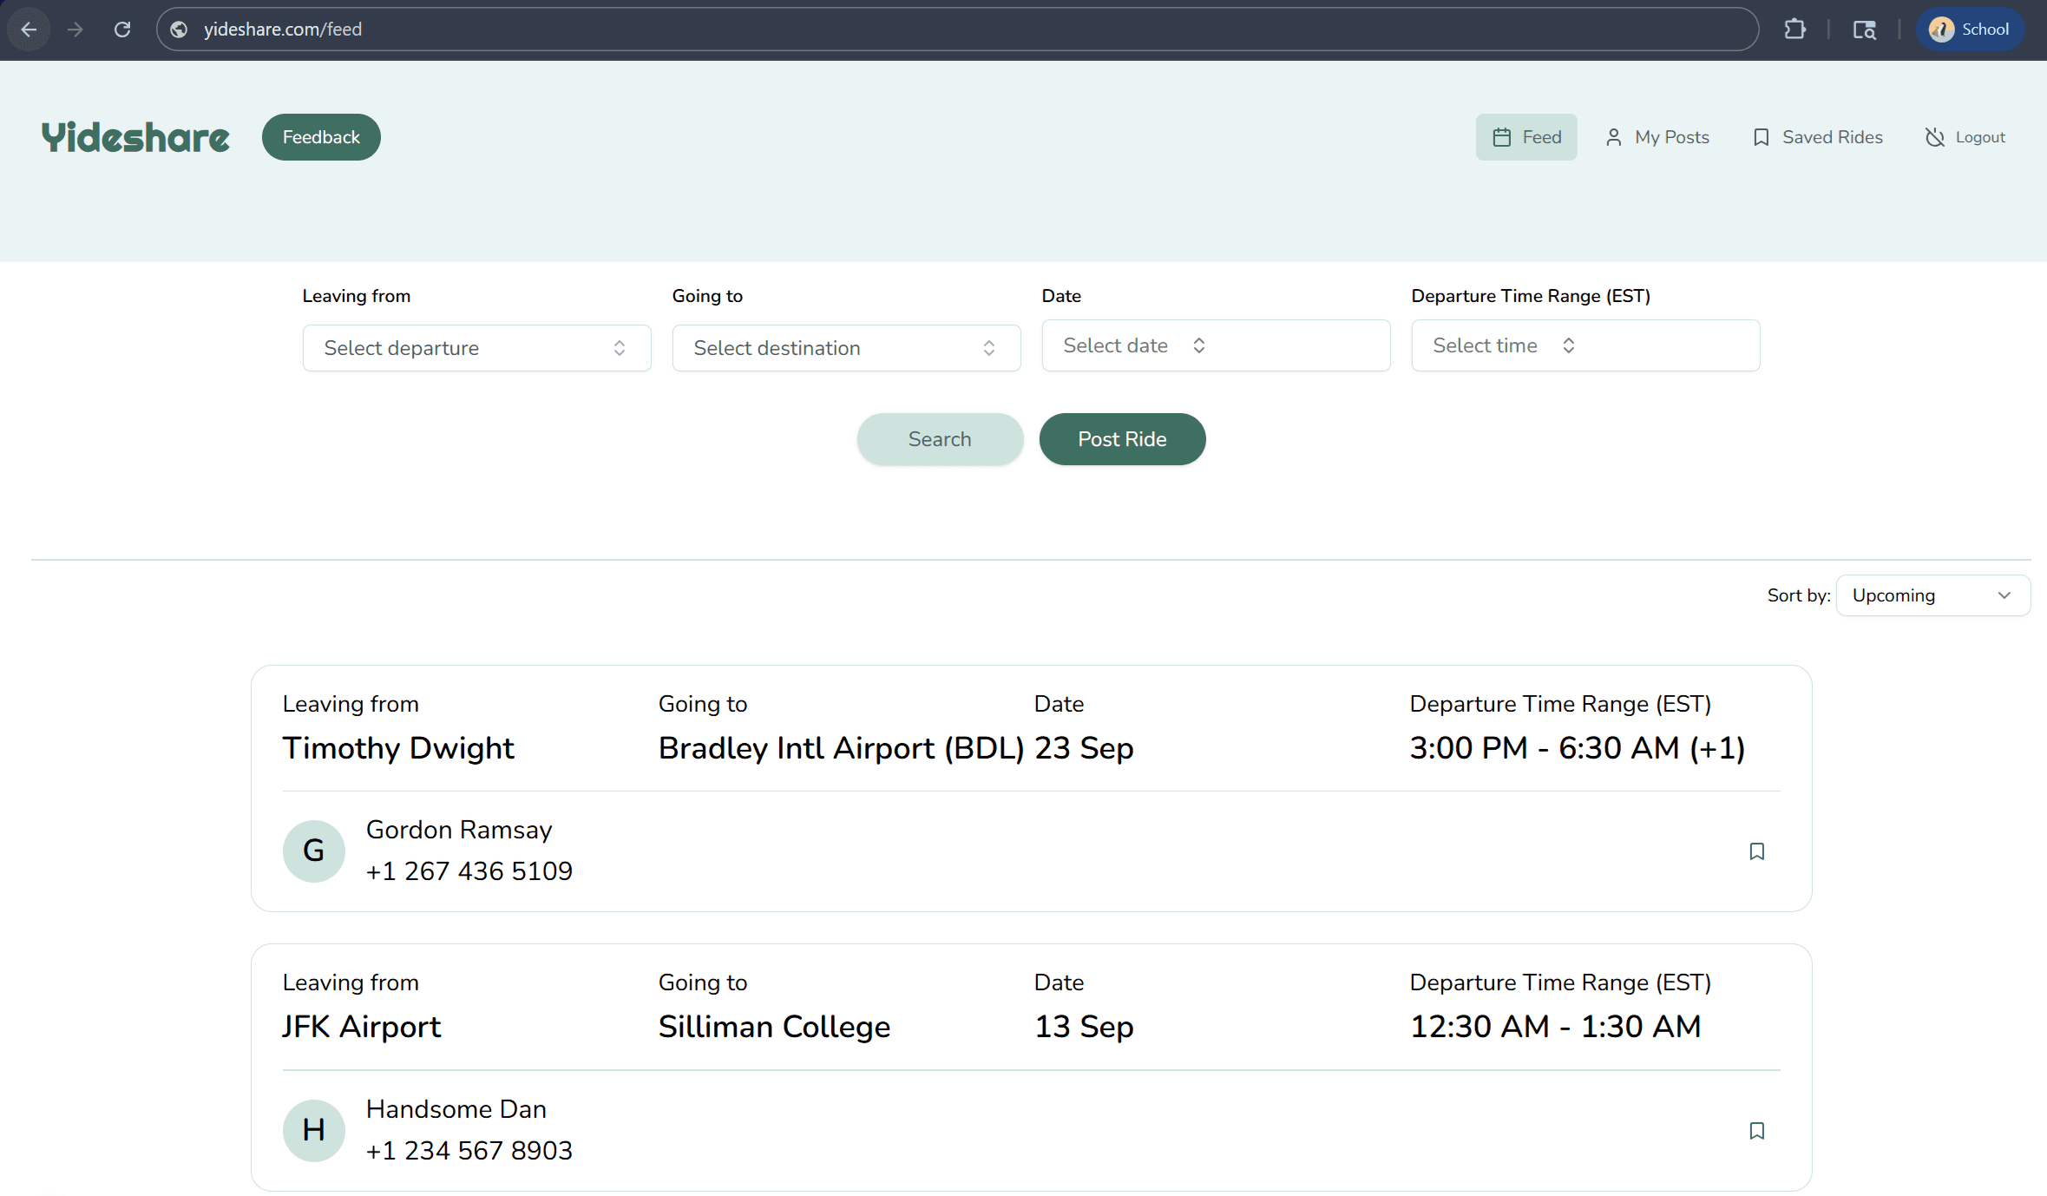Click the Logout icon

coord(1933,136)
